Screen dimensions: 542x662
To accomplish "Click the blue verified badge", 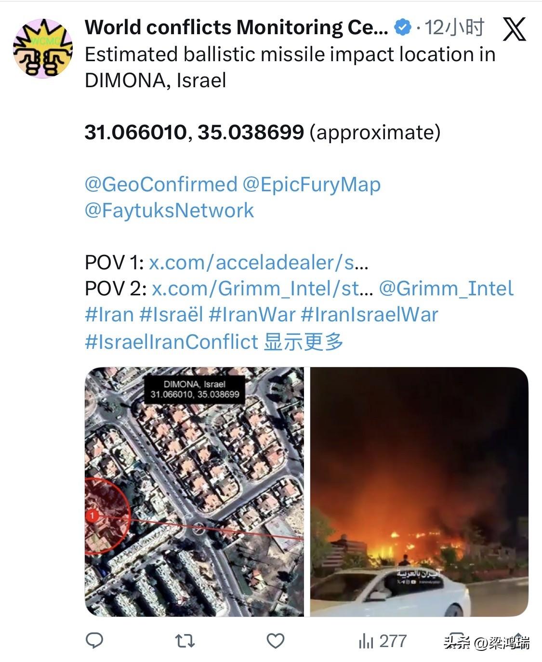I will (403, 27).
